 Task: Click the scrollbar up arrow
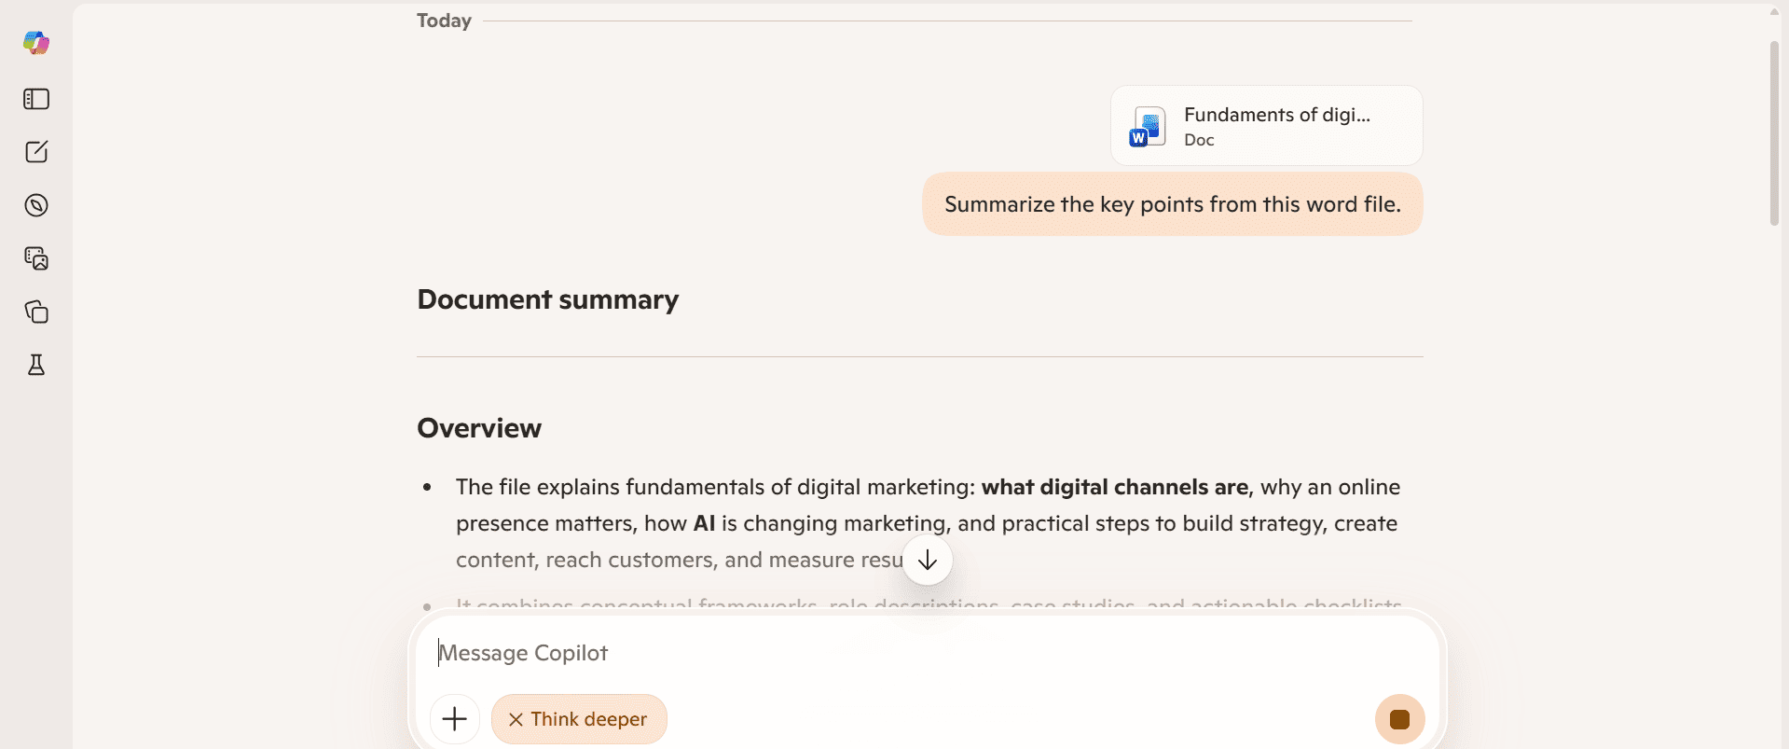[1774, 12]
